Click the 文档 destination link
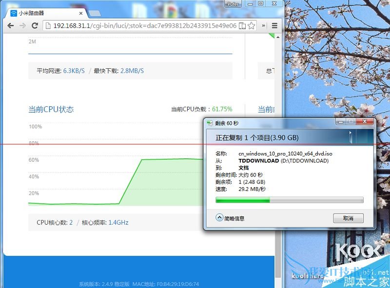This screenshot has height=288, width=390. point(243,168)
